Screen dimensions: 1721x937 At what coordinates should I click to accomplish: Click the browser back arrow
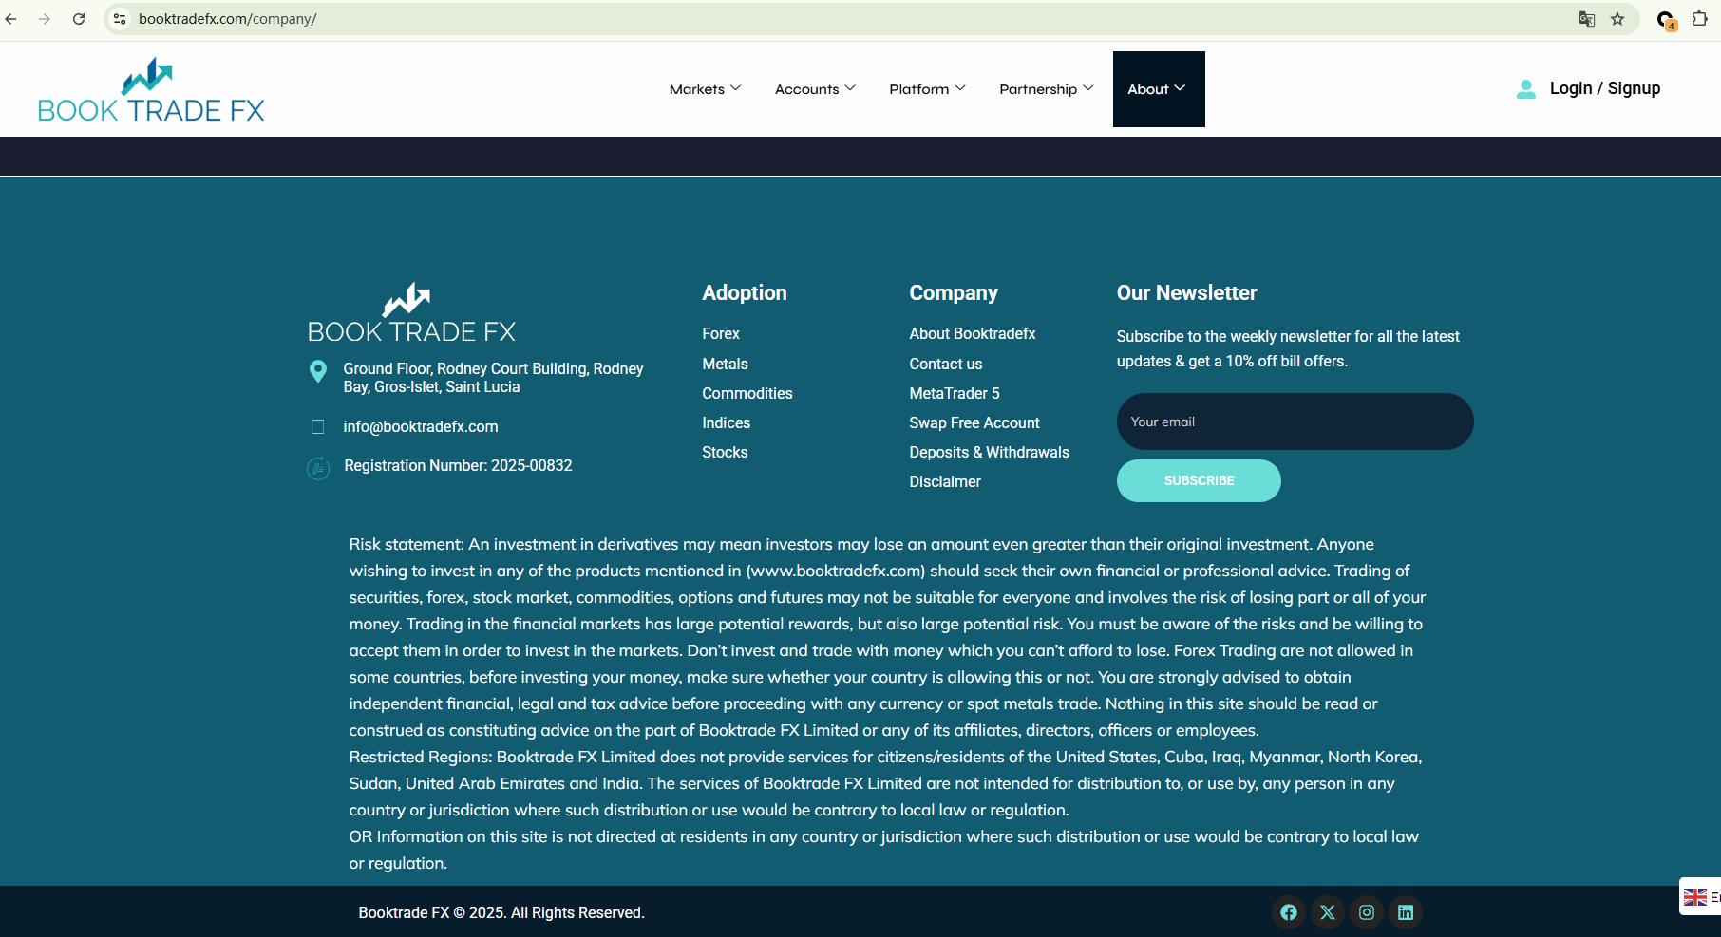11,19
